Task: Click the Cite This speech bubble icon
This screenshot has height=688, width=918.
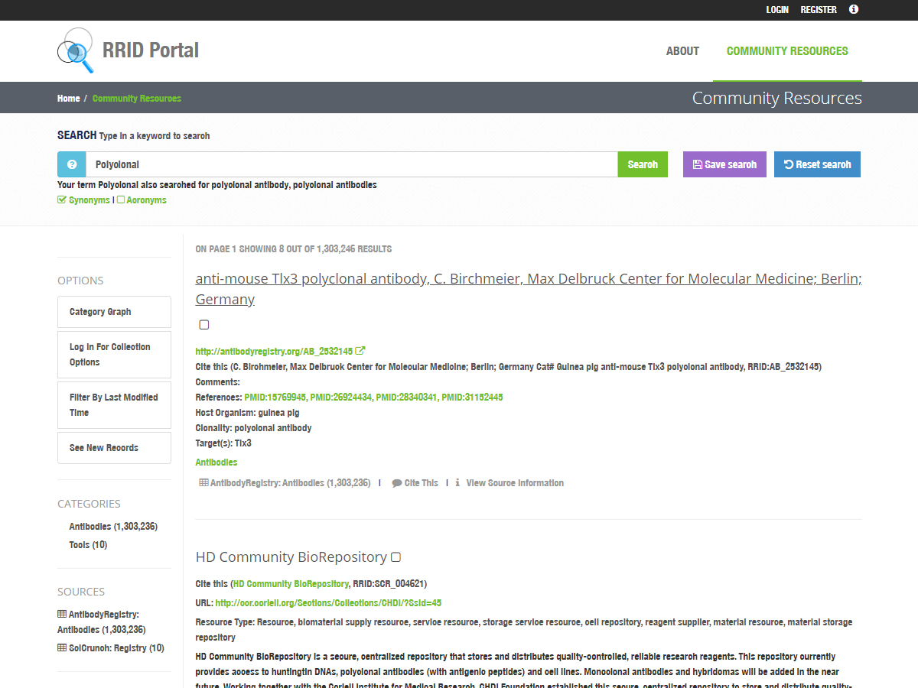Action: tap(397, 483)
